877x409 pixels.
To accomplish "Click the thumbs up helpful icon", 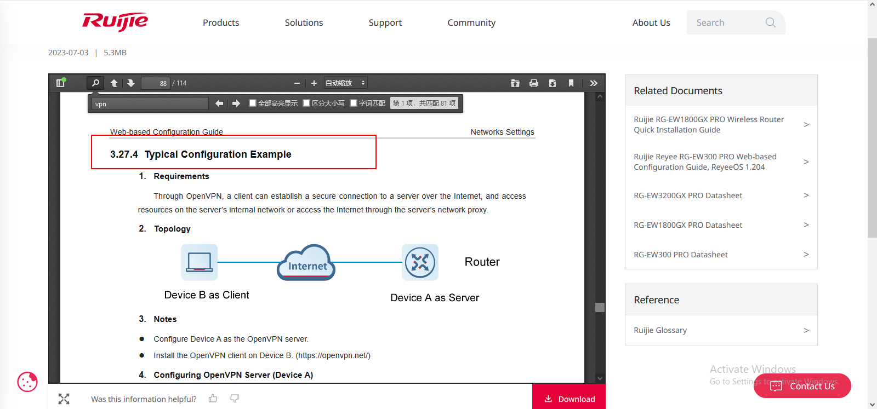I will coord(213,399).
